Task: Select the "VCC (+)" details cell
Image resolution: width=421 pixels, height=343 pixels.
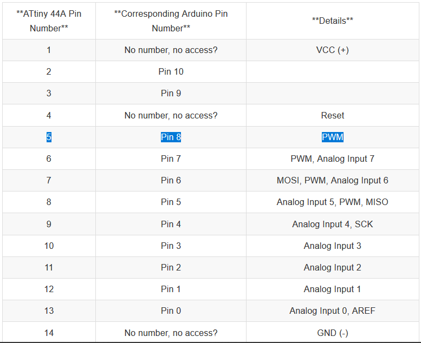Action: 332,50
